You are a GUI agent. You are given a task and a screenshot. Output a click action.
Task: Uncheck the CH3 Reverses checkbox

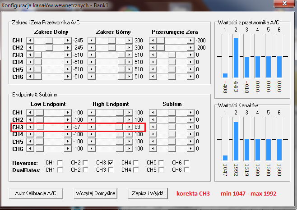click(111, 162)
